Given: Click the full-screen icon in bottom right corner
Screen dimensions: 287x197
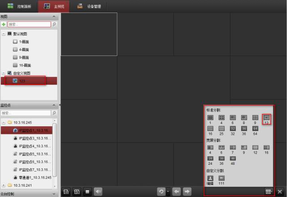Looking at the screenshot, I should click(281, 192).
